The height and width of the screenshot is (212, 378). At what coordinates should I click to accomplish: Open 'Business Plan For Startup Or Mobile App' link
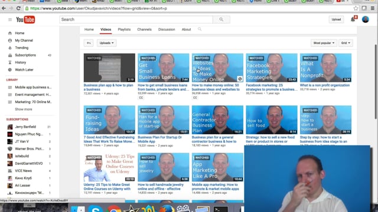pos(159,140)
